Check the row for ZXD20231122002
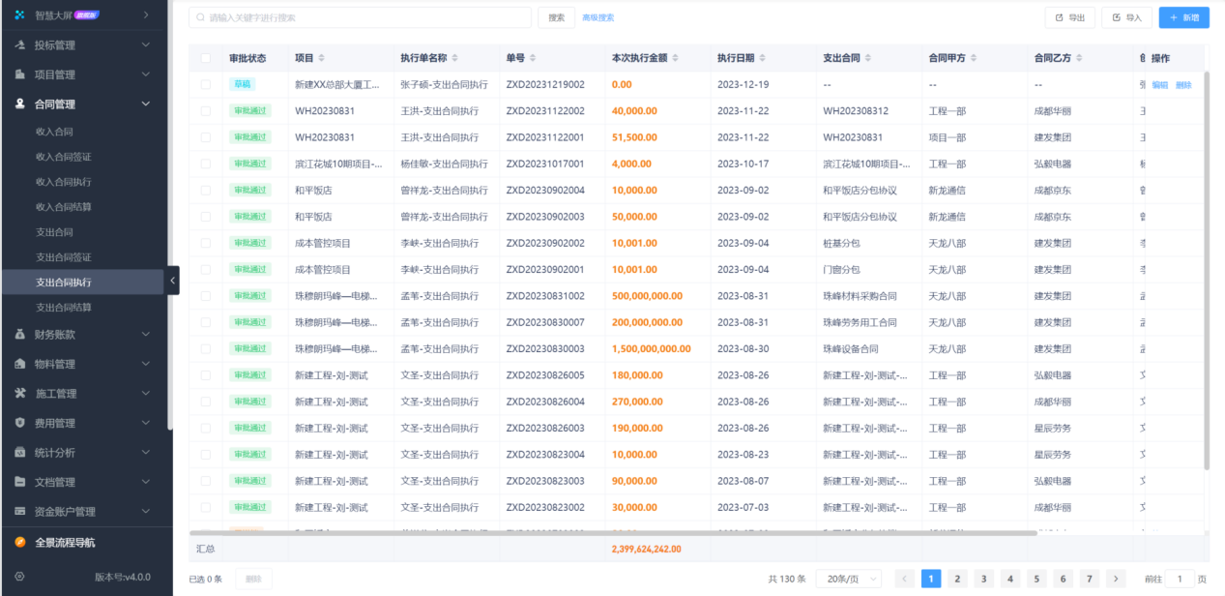 pyautogui.click(x=205, y=111)
